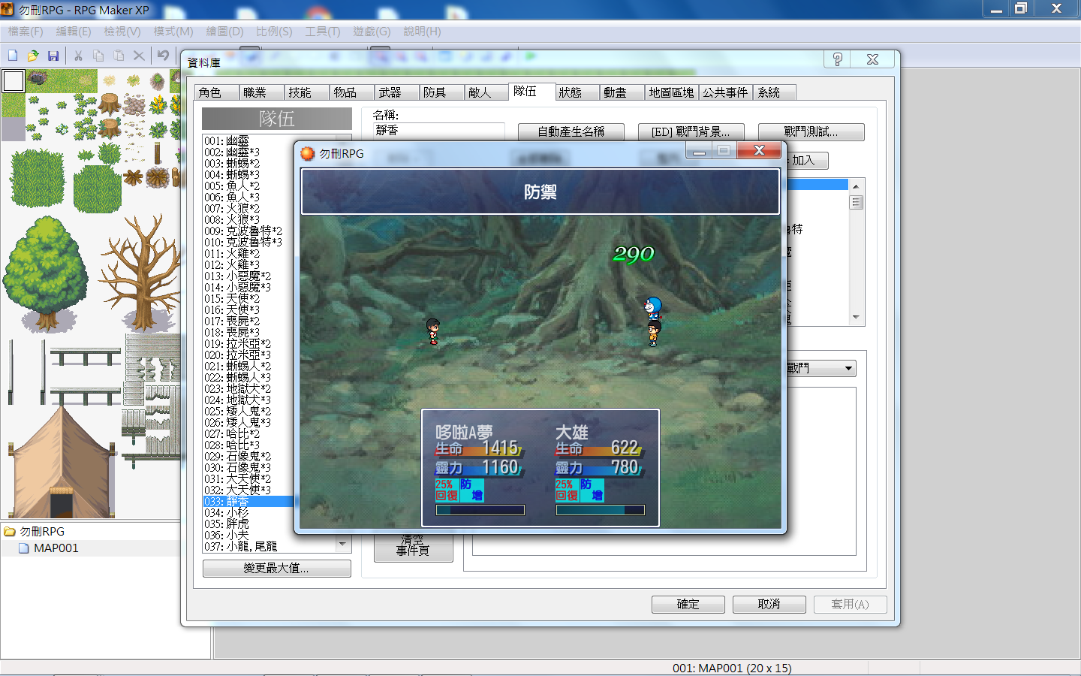Viewport: 1081px width, 676px height.
Task: Open the 檔案(F) menu
Action: coord(26,32)
